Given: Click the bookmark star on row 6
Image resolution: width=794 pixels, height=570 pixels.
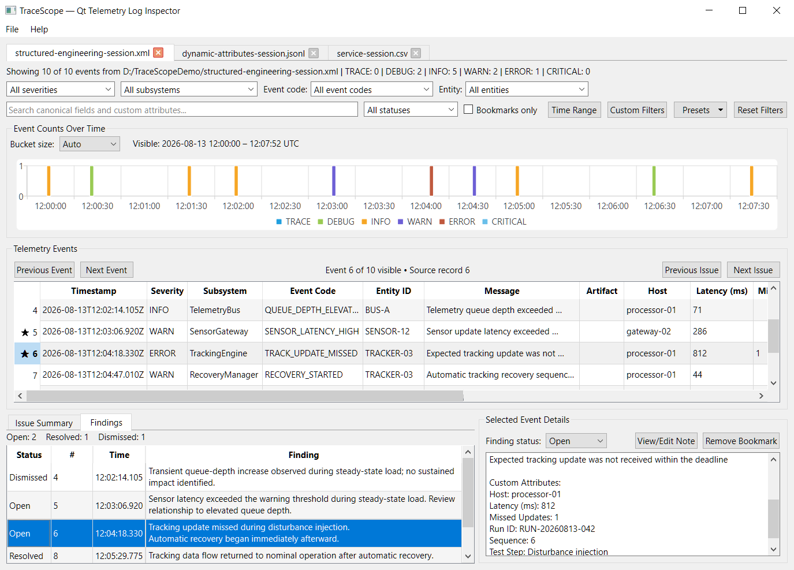Looking at the screenshot, I should [25, 353].
